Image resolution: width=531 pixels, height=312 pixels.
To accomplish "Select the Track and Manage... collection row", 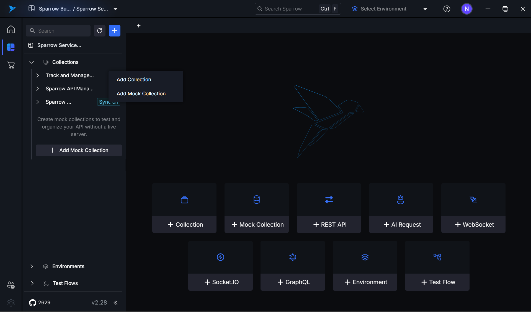I will [x=70, y=75].
